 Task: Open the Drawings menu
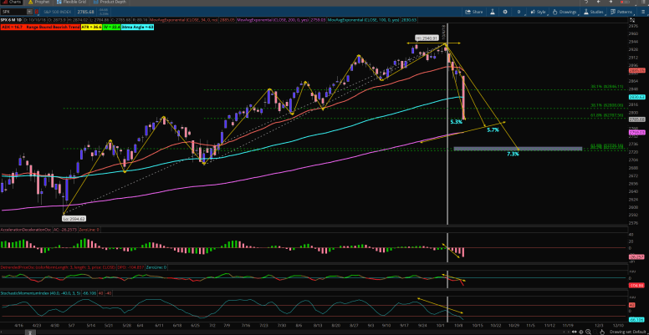pos(565,12)
